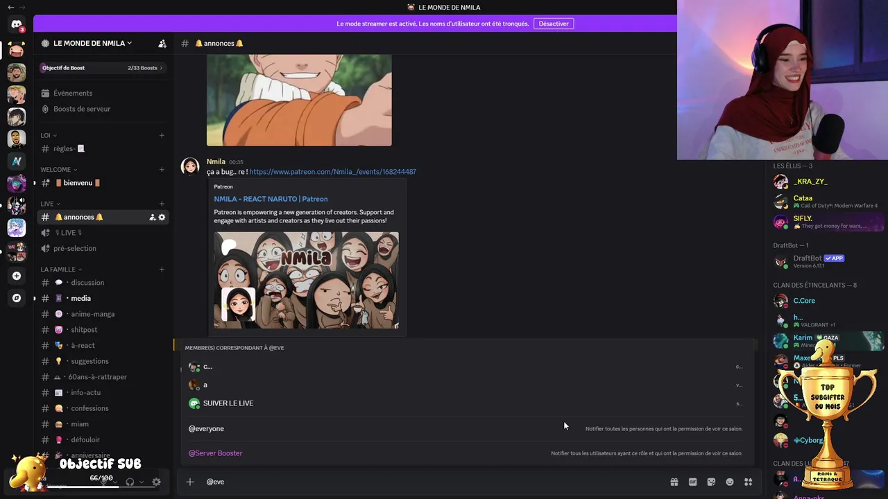Switch to the media channel

pyautogui.click(x=104, y=298)
